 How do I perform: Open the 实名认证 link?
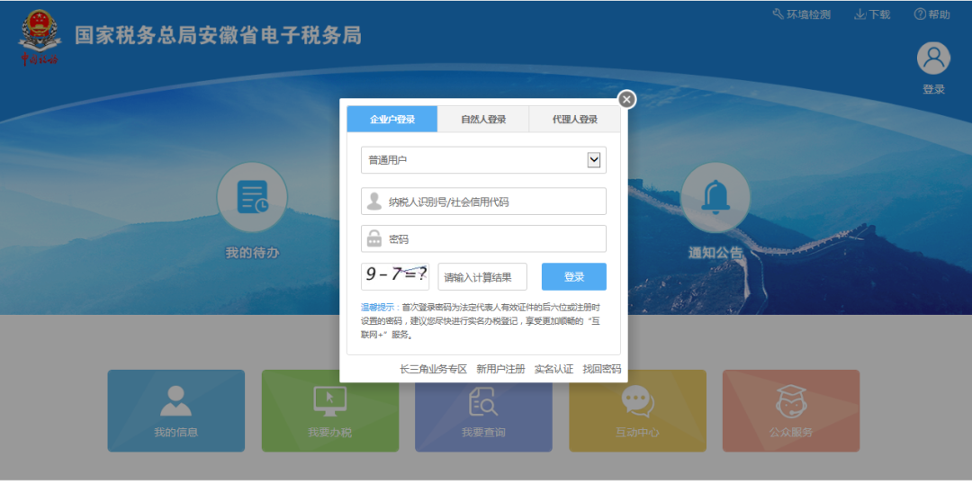click(554, 369)
